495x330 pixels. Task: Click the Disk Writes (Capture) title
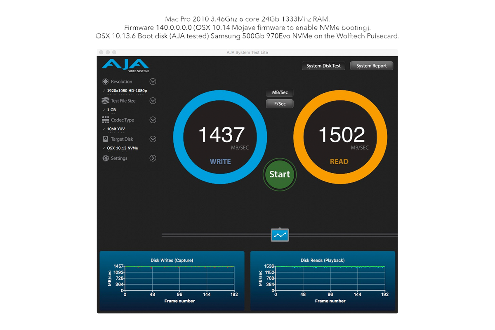pos(172,260)
